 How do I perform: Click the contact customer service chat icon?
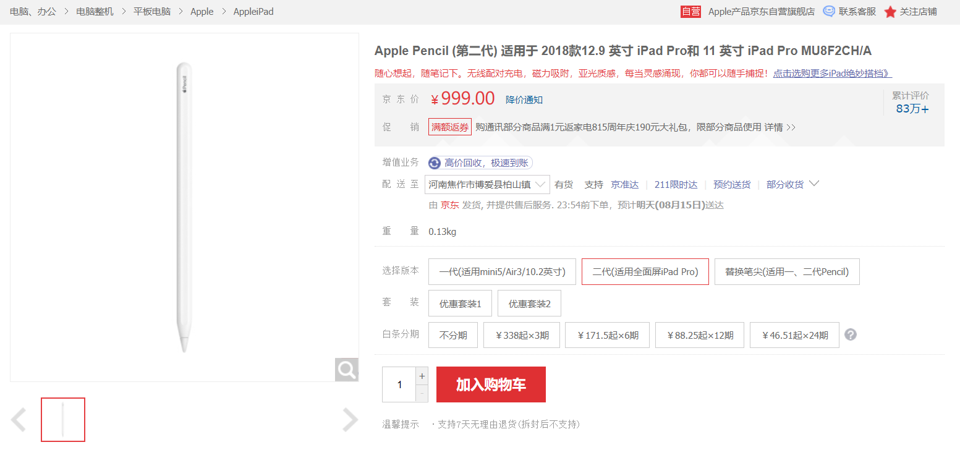point(829,11)
